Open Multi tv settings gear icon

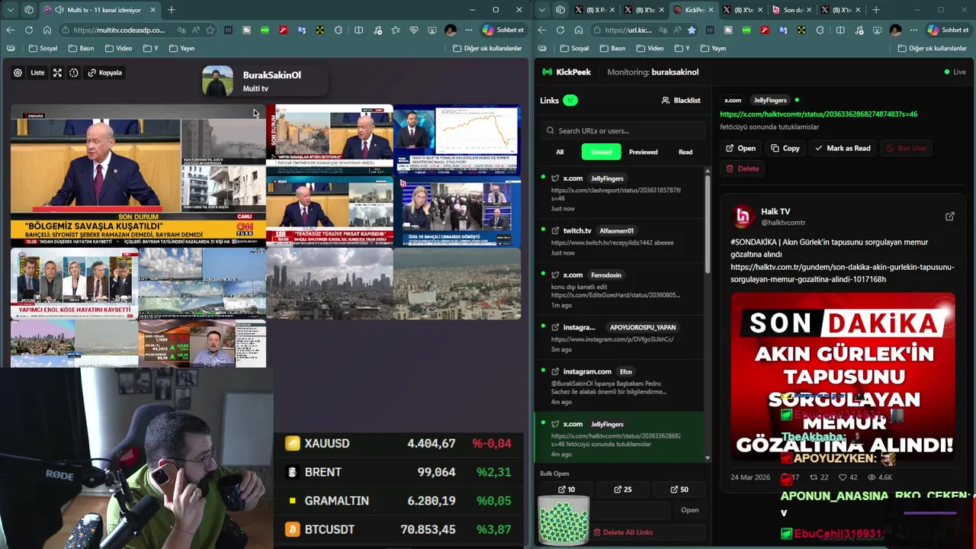tap(18, 72)
